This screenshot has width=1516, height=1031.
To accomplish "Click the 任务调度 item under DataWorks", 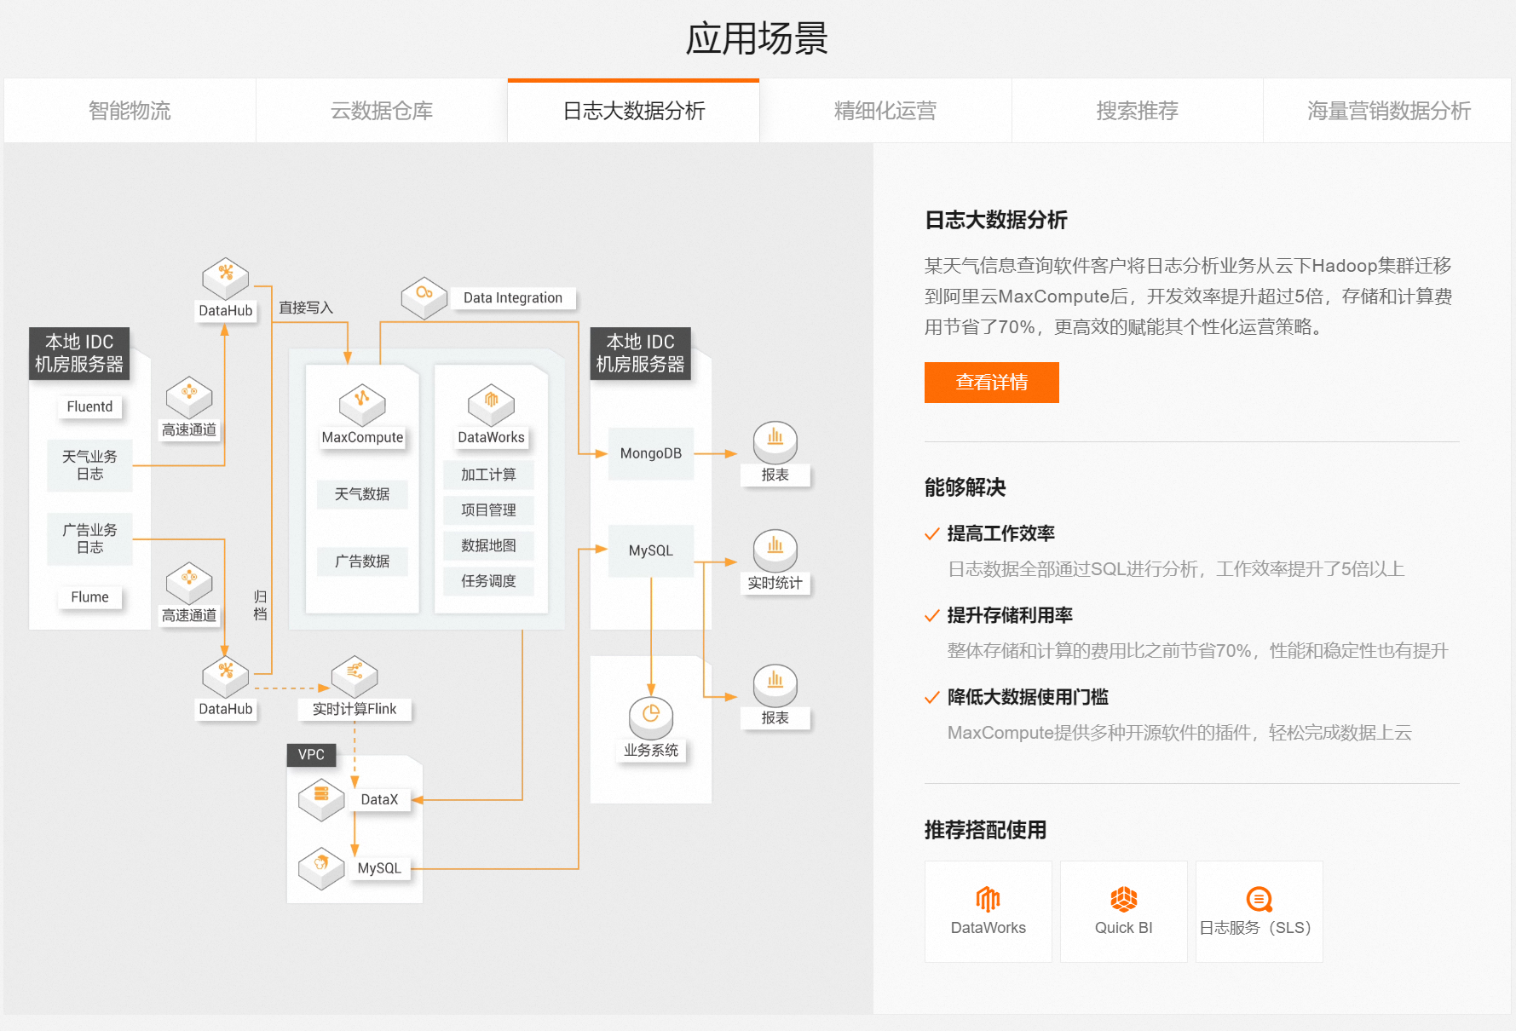I will [488, 581].
